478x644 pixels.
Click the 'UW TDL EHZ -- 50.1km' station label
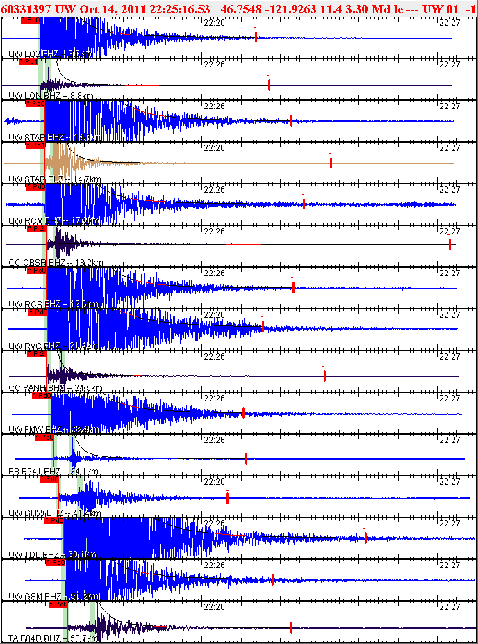pos(53,554)
